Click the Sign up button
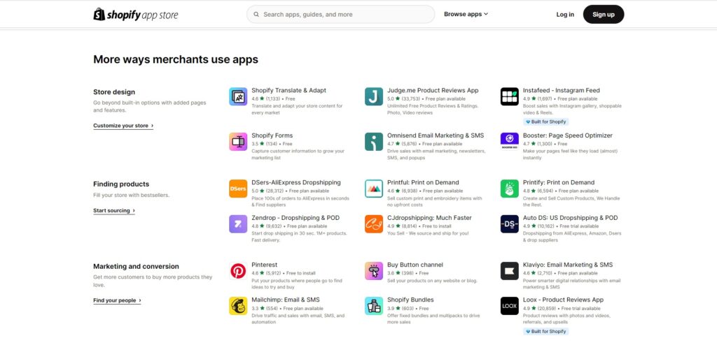 tap(604, 14)
